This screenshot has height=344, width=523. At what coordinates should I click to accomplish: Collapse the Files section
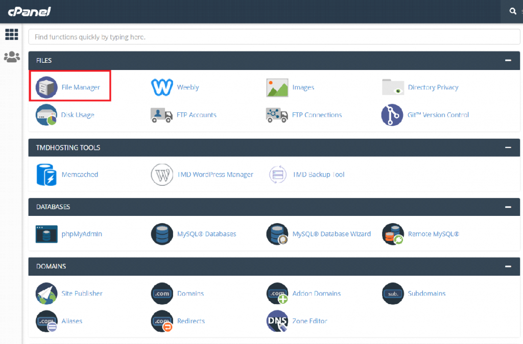508,60
